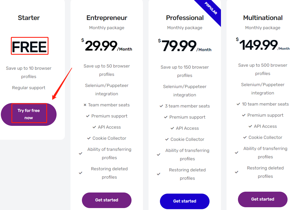Click Multinational Premium support checkmark icon
The height and width of the screenshot is (210, 292).
pyautogui.click(x=244, y=115)
